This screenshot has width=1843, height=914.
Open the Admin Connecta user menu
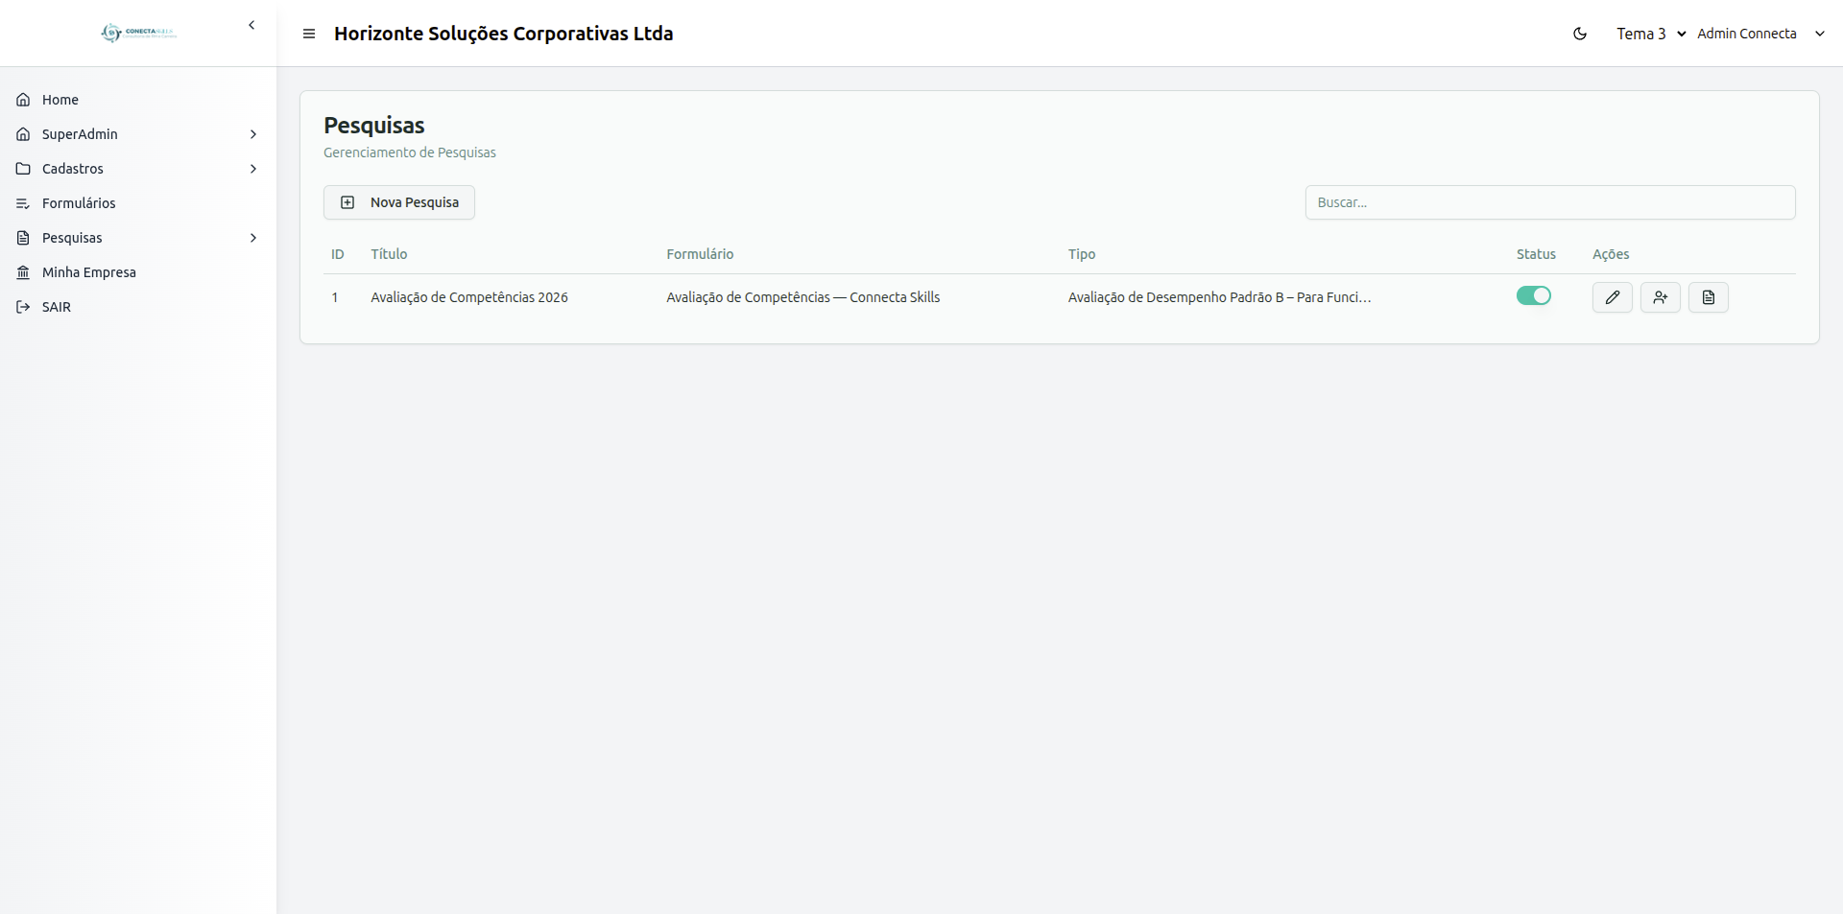(x=1760, y=34)
